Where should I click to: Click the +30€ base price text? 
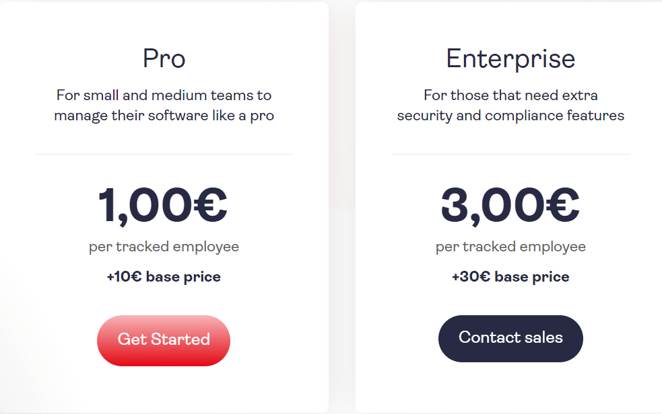(x=510, y=276)
